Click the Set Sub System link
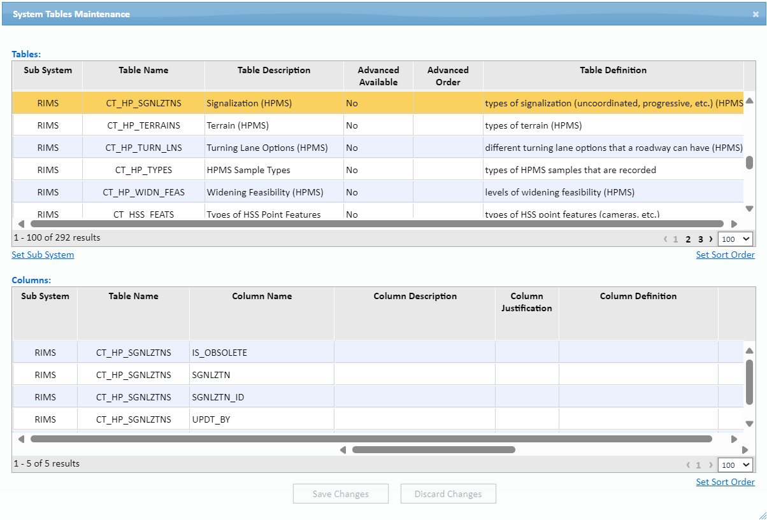Viewport: 767px width, 520px height. pyautogui.click(x=43, y=255)
